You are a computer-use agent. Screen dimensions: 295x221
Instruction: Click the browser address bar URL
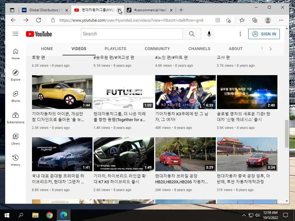(x=131, y=20)
